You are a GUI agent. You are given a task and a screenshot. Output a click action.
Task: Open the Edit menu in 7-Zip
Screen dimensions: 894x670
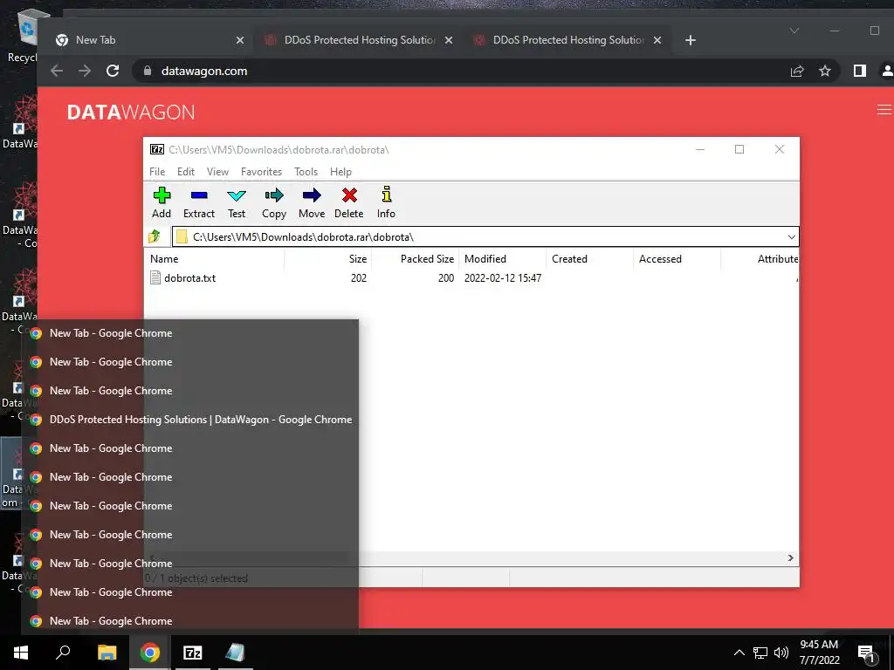point(186,172)
